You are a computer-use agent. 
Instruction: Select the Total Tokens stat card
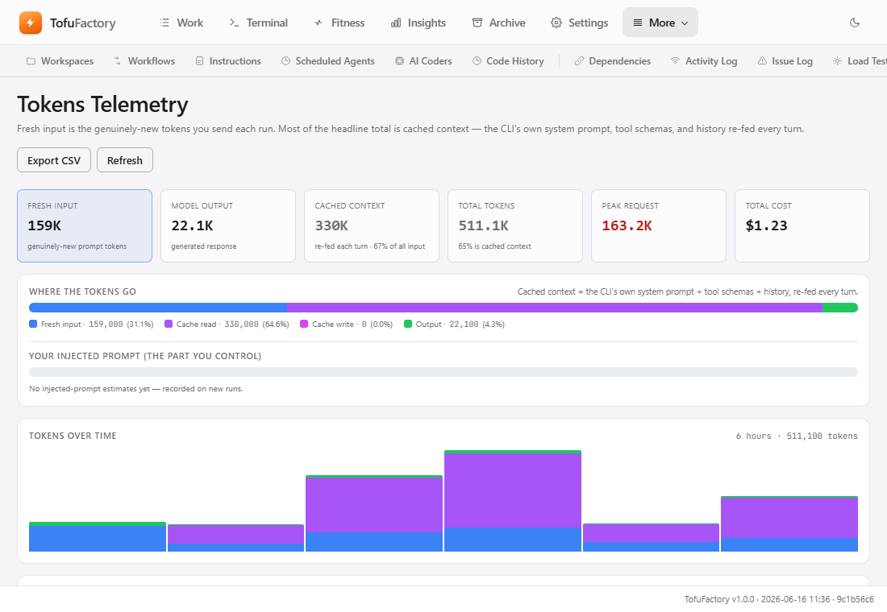pyautogui.click(x=515, y=225)
